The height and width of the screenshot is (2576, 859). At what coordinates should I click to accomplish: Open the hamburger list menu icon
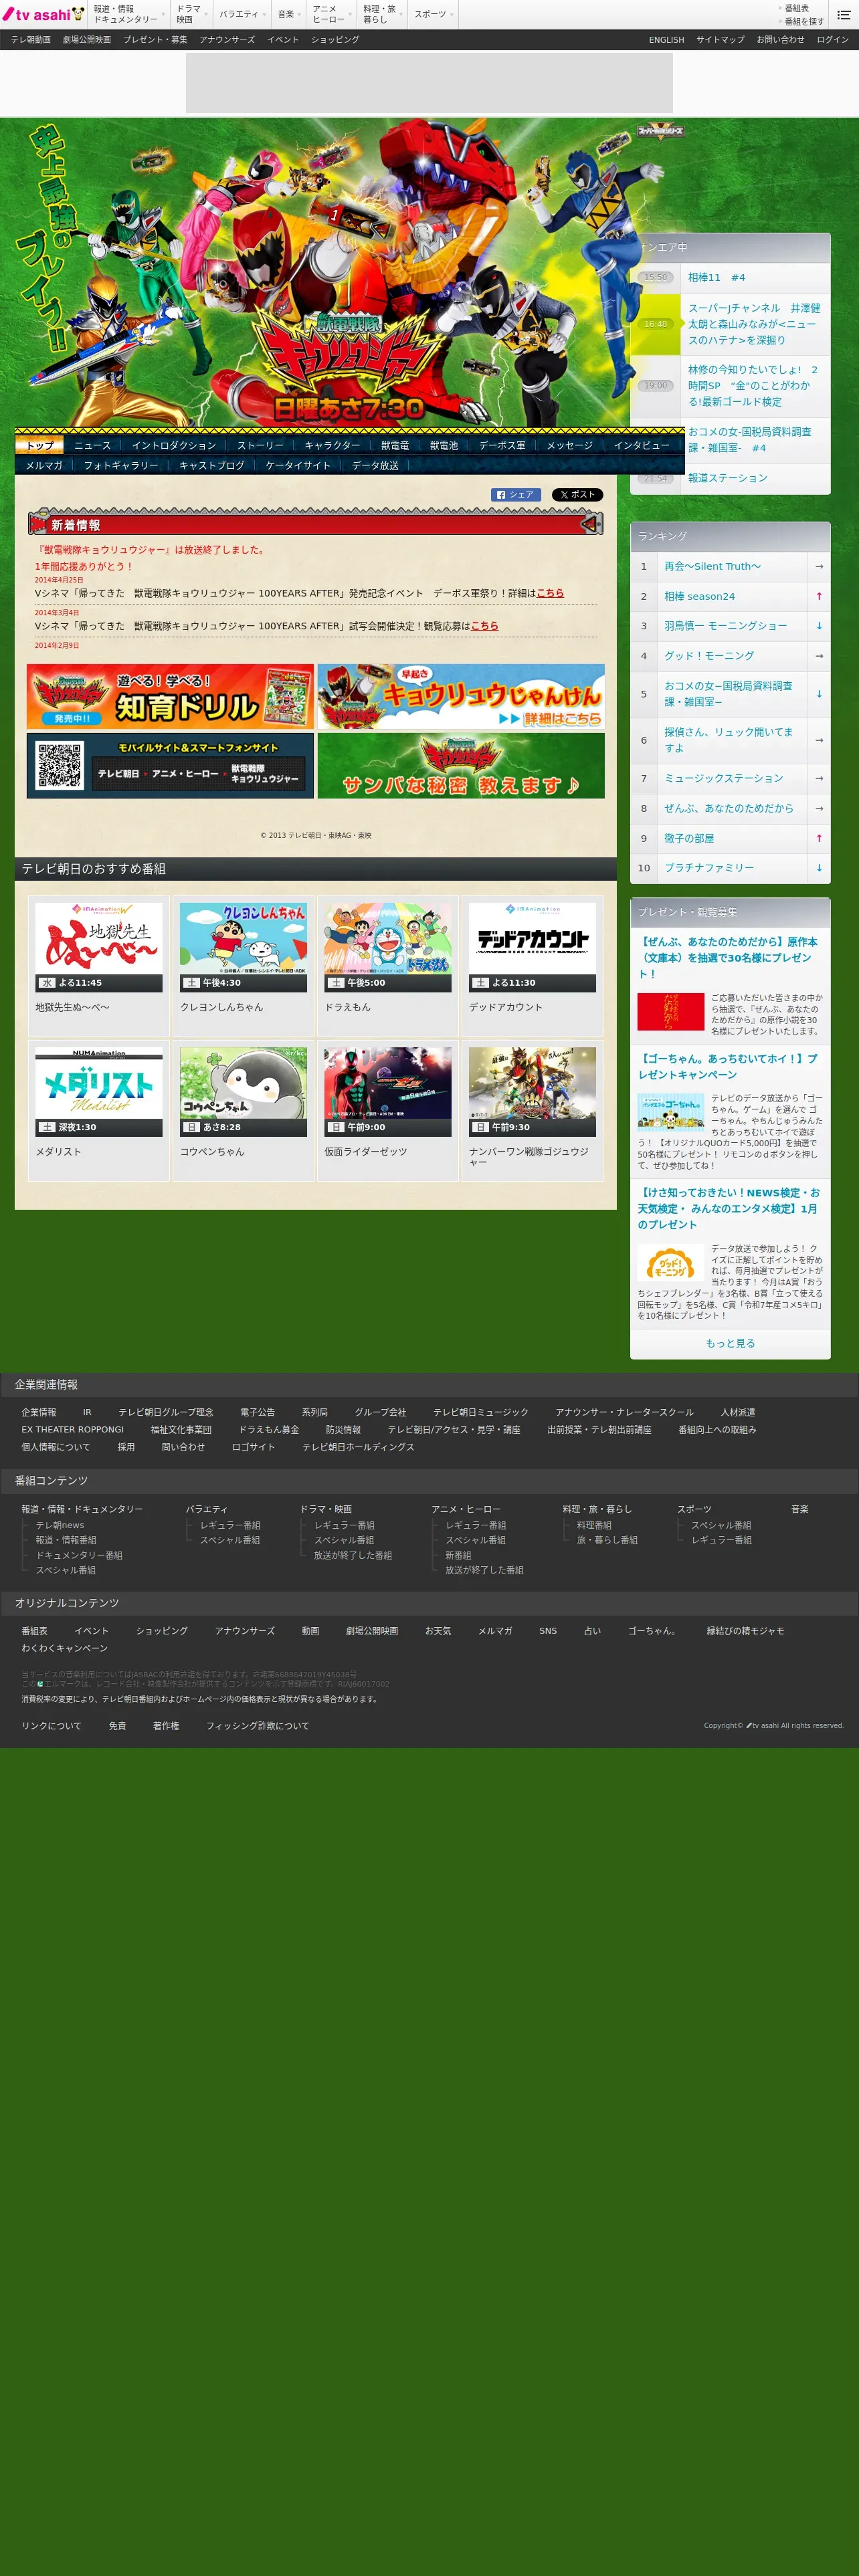[843, 15]
